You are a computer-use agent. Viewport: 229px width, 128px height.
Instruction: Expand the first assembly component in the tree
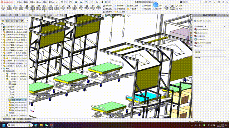coord(1,27)
